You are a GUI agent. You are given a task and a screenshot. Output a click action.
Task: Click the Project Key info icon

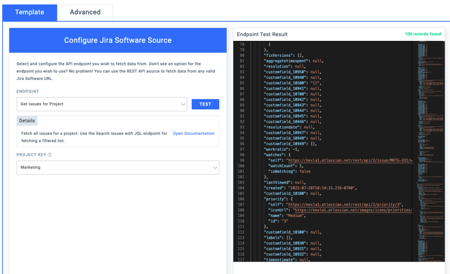click(x=50, y=155)
